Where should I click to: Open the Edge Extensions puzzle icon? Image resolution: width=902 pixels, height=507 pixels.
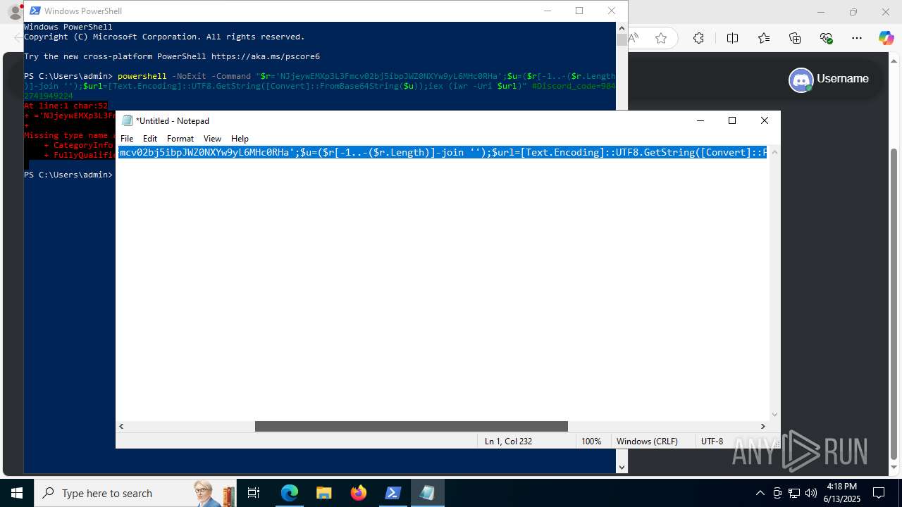(698, 38)
